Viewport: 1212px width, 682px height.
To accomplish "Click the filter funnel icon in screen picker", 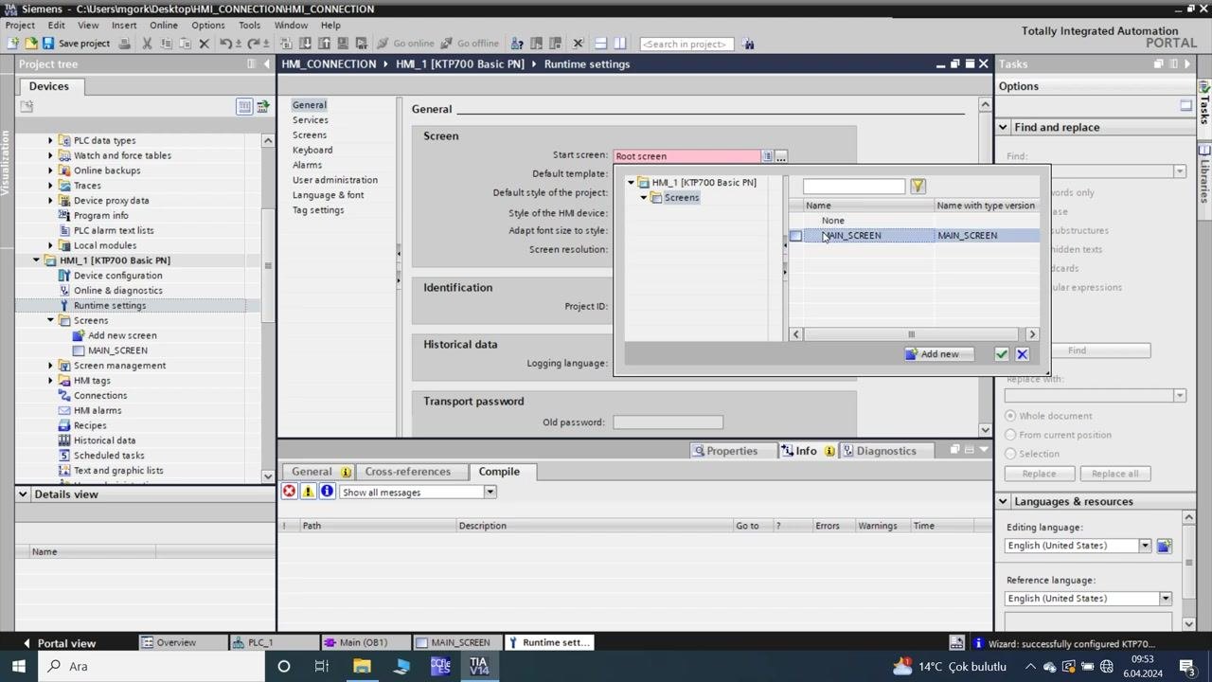I will pyautogui.click(x=918, y=186).
